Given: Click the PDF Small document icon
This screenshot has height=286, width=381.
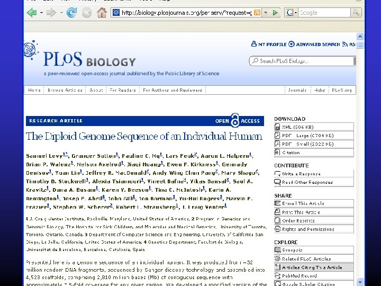Looking at the screenshot, I should [x=277, y=144].
